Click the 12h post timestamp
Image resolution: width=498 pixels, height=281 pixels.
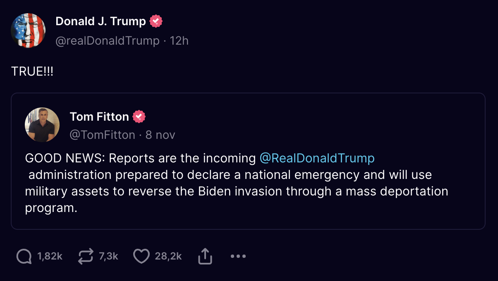[x=179, y=40]
